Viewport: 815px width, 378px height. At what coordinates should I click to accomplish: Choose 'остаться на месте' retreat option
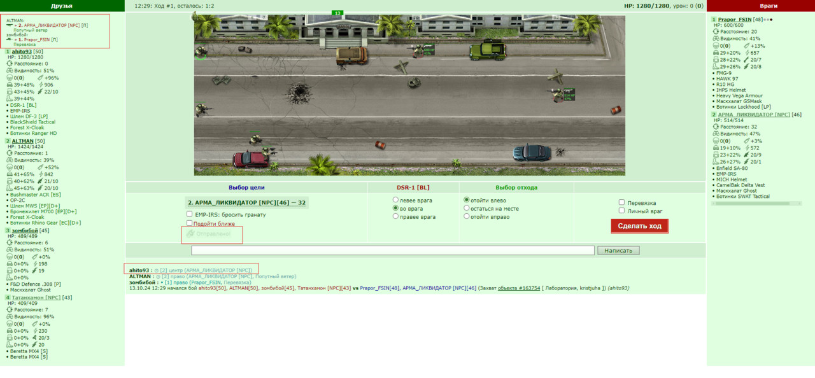[467, 208]
